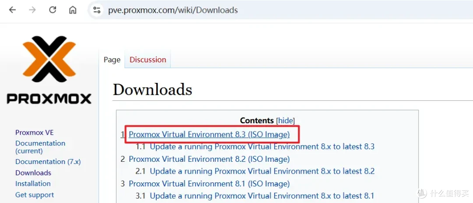Click the Contents heading text

257,121
